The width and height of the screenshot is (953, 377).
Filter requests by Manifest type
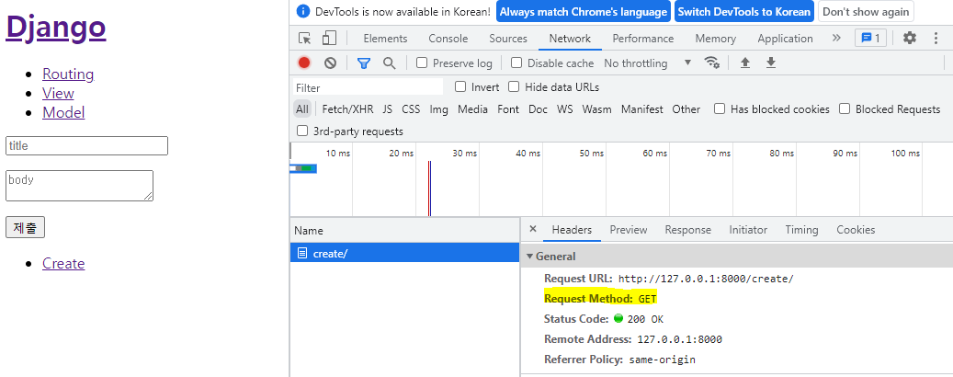641,109
